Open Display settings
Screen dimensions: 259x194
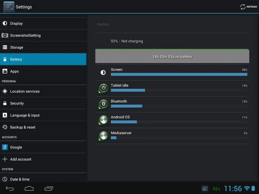[16, 23]
